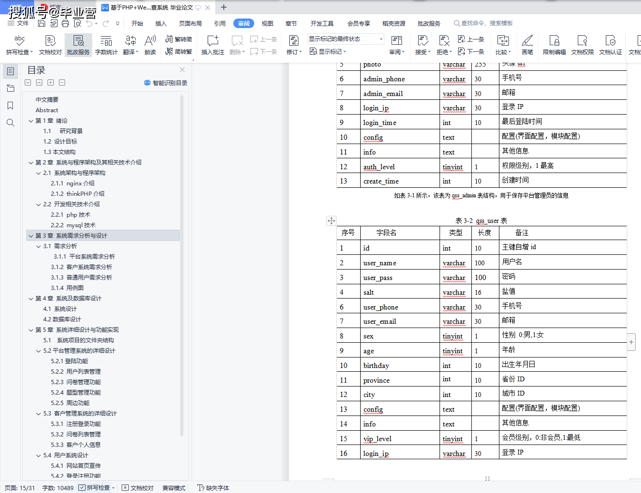Toggle 拼写检查 in the status bar

[97, 488]
